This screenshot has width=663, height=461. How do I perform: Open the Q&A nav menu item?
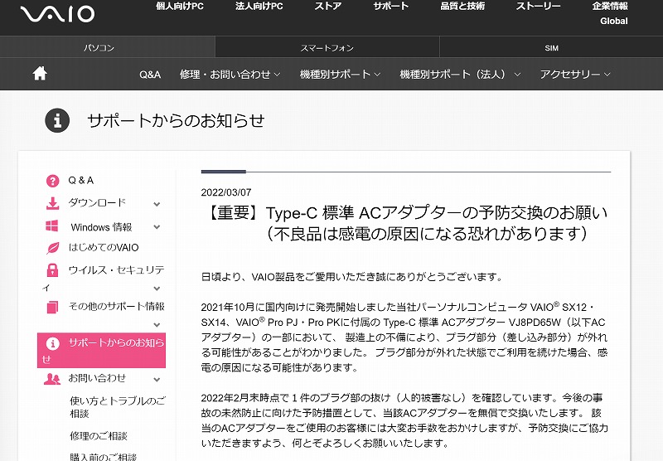[150, 75]
